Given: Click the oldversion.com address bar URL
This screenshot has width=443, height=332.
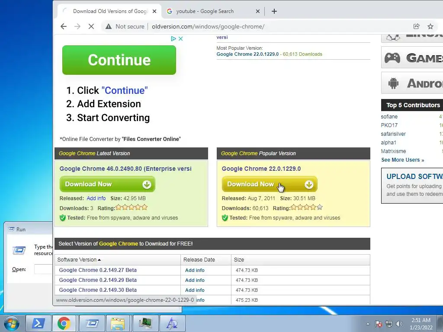Looking at the screenshot, I should [208, 26].
